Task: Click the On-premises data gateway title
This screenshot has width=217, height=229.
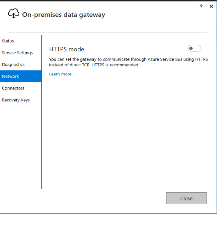Action: point(63,15)
